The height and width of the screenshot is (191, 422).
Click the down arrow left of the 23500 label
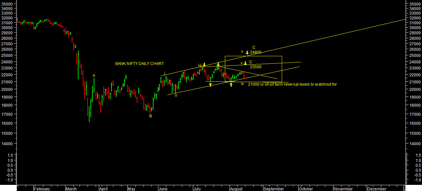pos(245,63)
